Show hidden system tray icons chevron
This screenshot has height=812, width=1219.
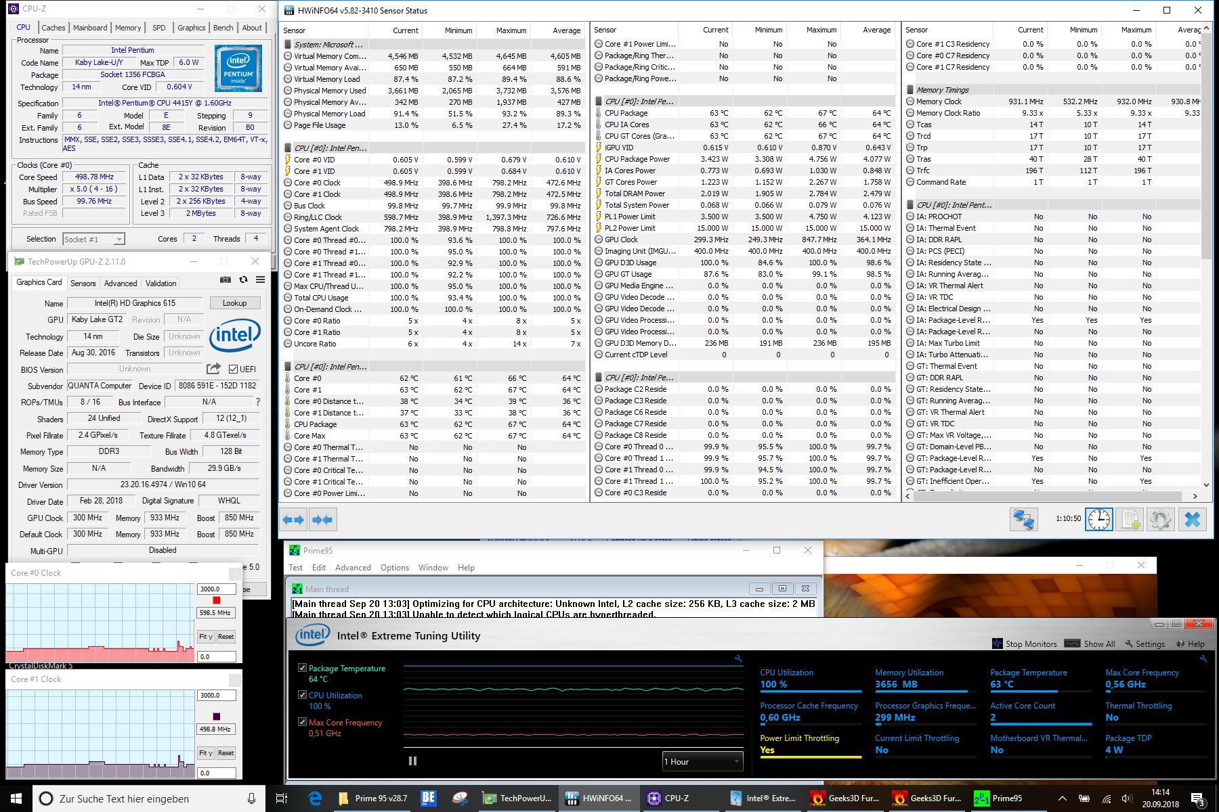[x=1062, y=798]
